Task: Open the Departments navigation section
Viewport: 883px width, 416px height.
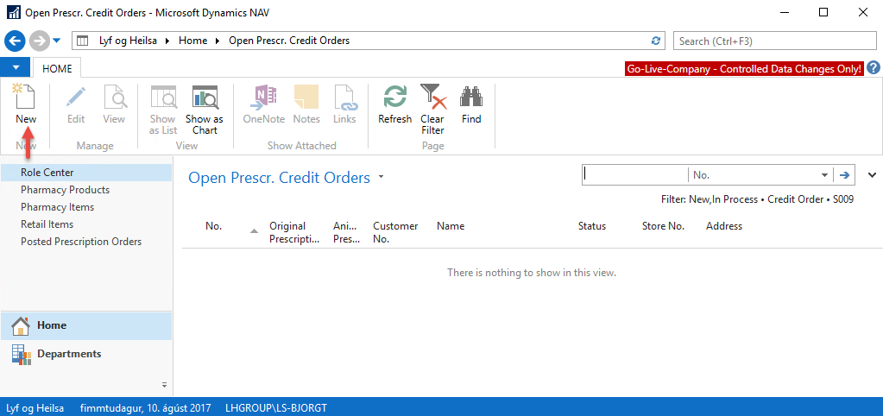Action: pyautogui.click(x=69, y=354)
